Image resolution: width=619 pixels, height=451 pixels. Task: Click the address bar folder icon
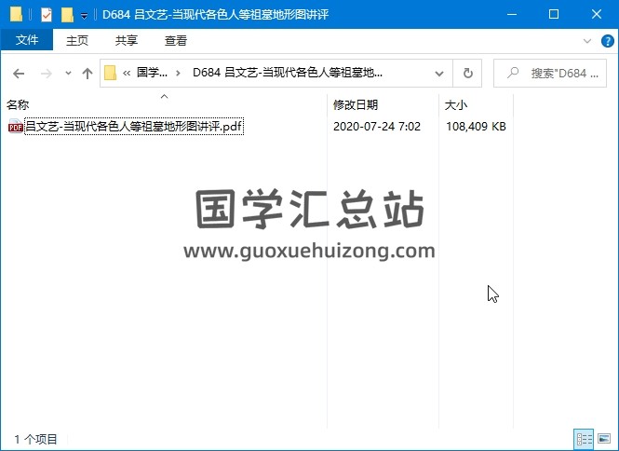110,73
